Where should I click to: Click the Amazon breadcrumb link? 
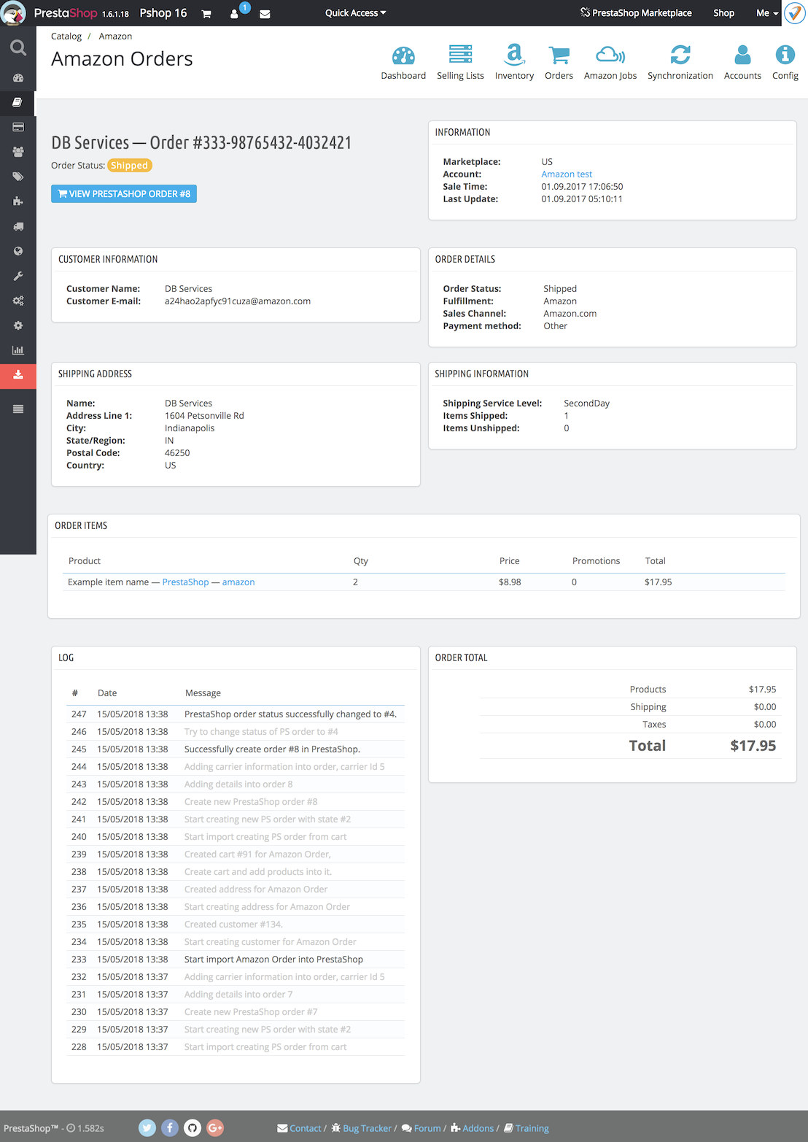click(x=115, y=36)
